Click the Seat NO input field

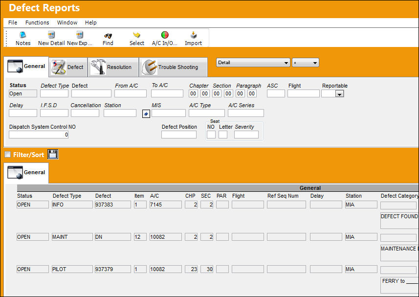211,135
